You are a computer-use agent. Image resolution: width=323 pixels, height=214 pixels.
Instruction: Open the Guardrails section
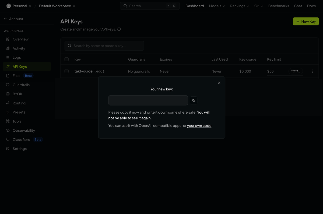coord(27,85)
